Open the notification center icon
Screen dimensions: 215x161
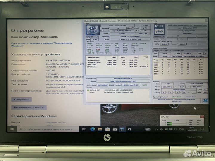[202, 129]
